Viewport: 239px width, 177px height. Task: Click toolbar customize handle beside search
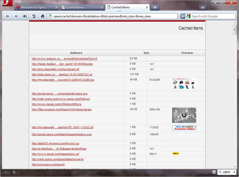(x=179, y=16)
